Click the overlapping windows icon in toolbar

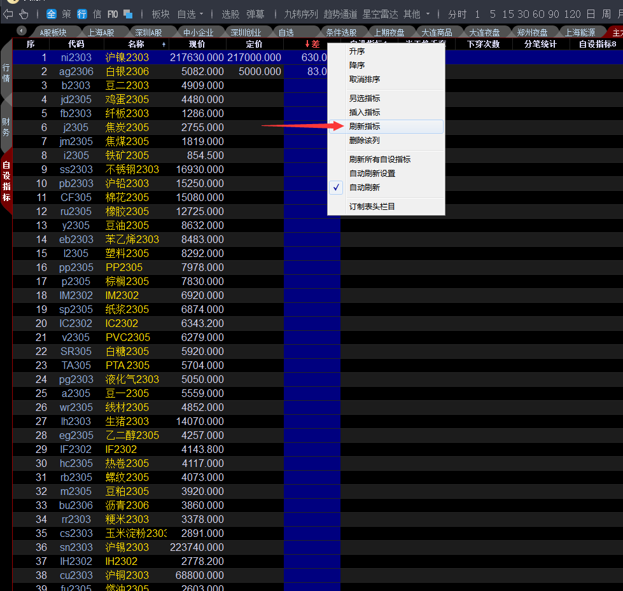tap(128, 14)
